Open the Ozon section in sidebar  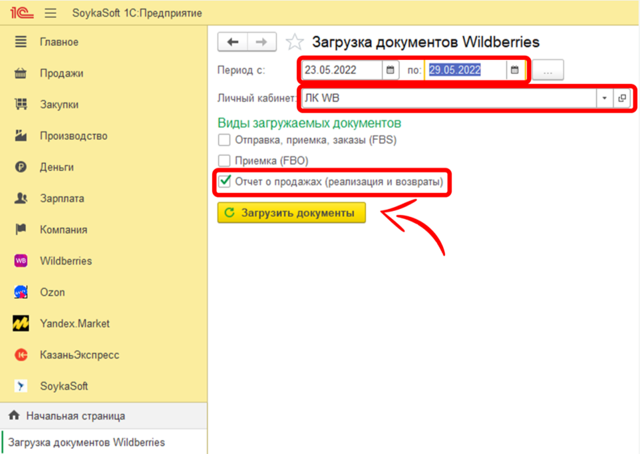coord(52,292)
